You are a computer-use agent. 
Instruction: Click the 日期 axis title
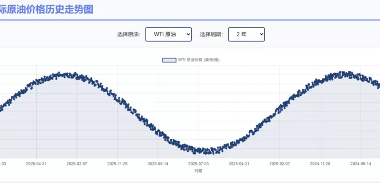point(198,171)
